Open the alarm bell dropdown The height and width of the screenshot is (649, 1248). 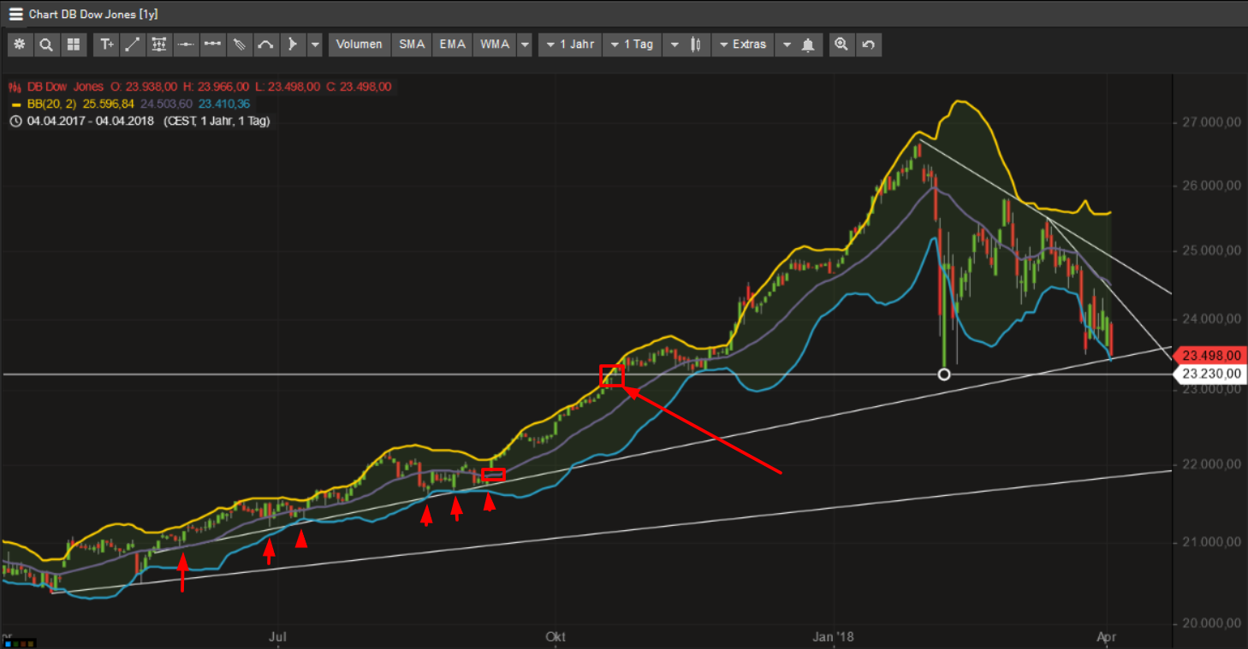[x=798, y=44]
